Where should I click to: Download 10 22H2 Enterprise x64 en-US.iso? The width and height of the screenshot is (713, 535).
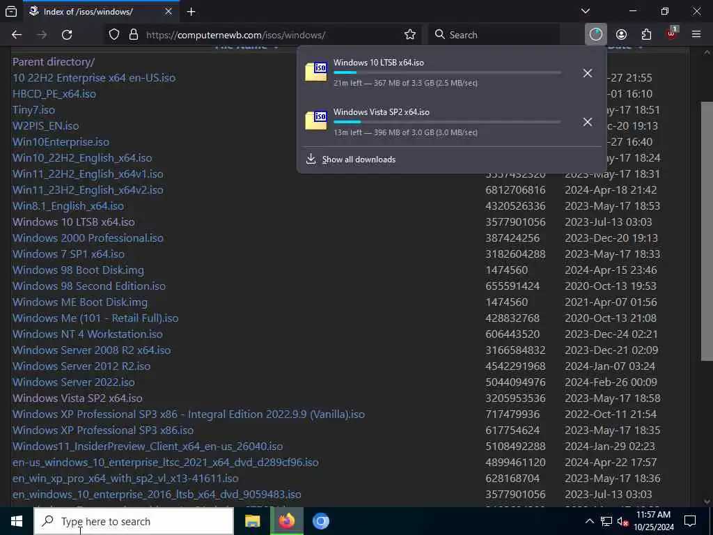pyautogui.click(x=94, y=78)
